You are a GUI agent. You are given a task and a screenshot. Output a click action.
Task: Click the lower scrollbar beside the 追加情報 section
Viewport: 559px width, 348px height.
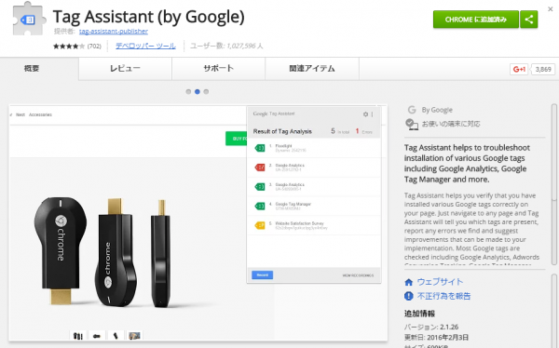[554, 311]
